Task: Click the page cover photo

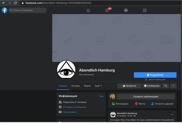Action: click(116, 38)
